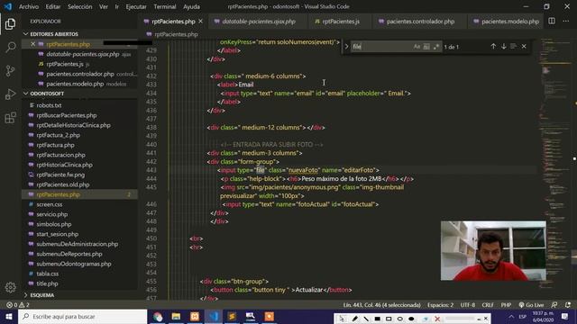This screenshot has width=577, height=324.
Task: Click the Windows search box on taskbar
Action: (82, 316)
